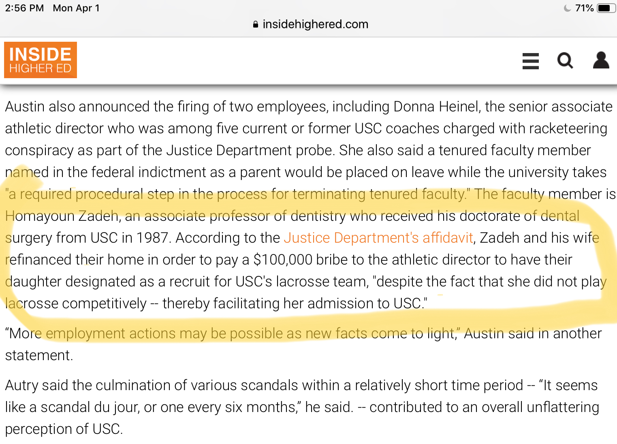Click the words "perception of USC."
617x444 pixels.
pos(64,429)
